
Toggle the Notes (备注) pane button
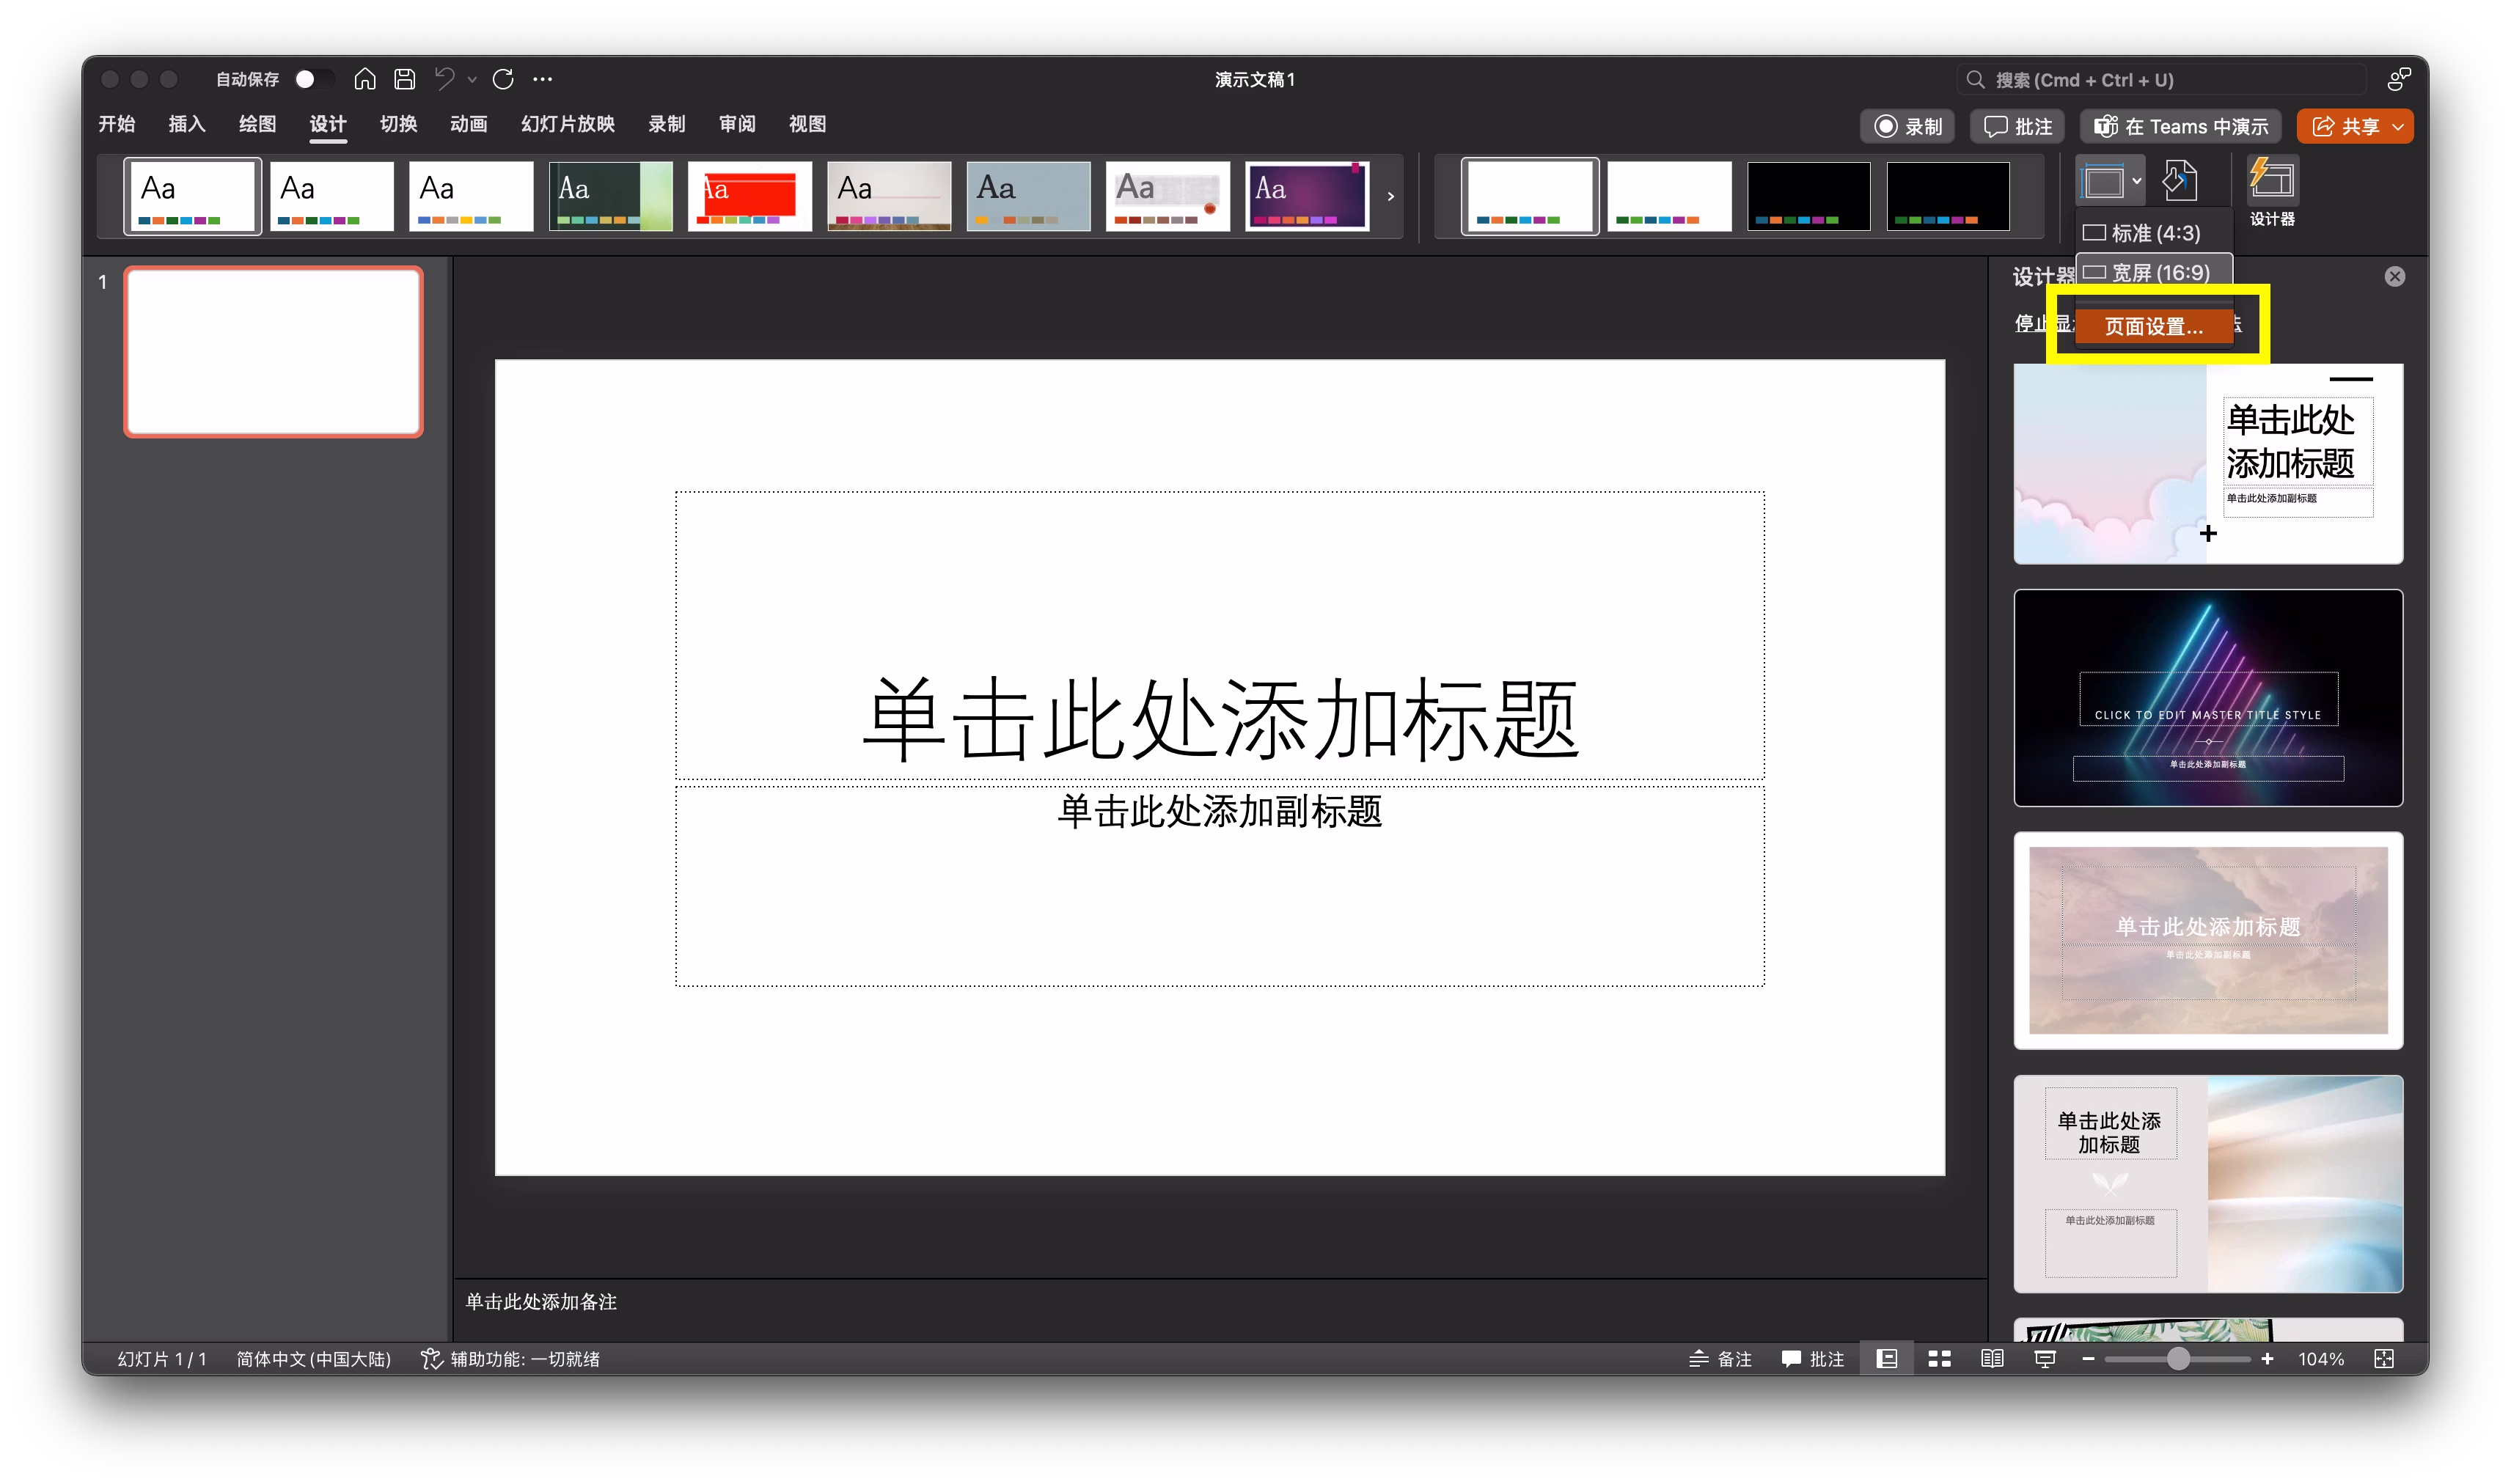click(x=1721, y=1359)
